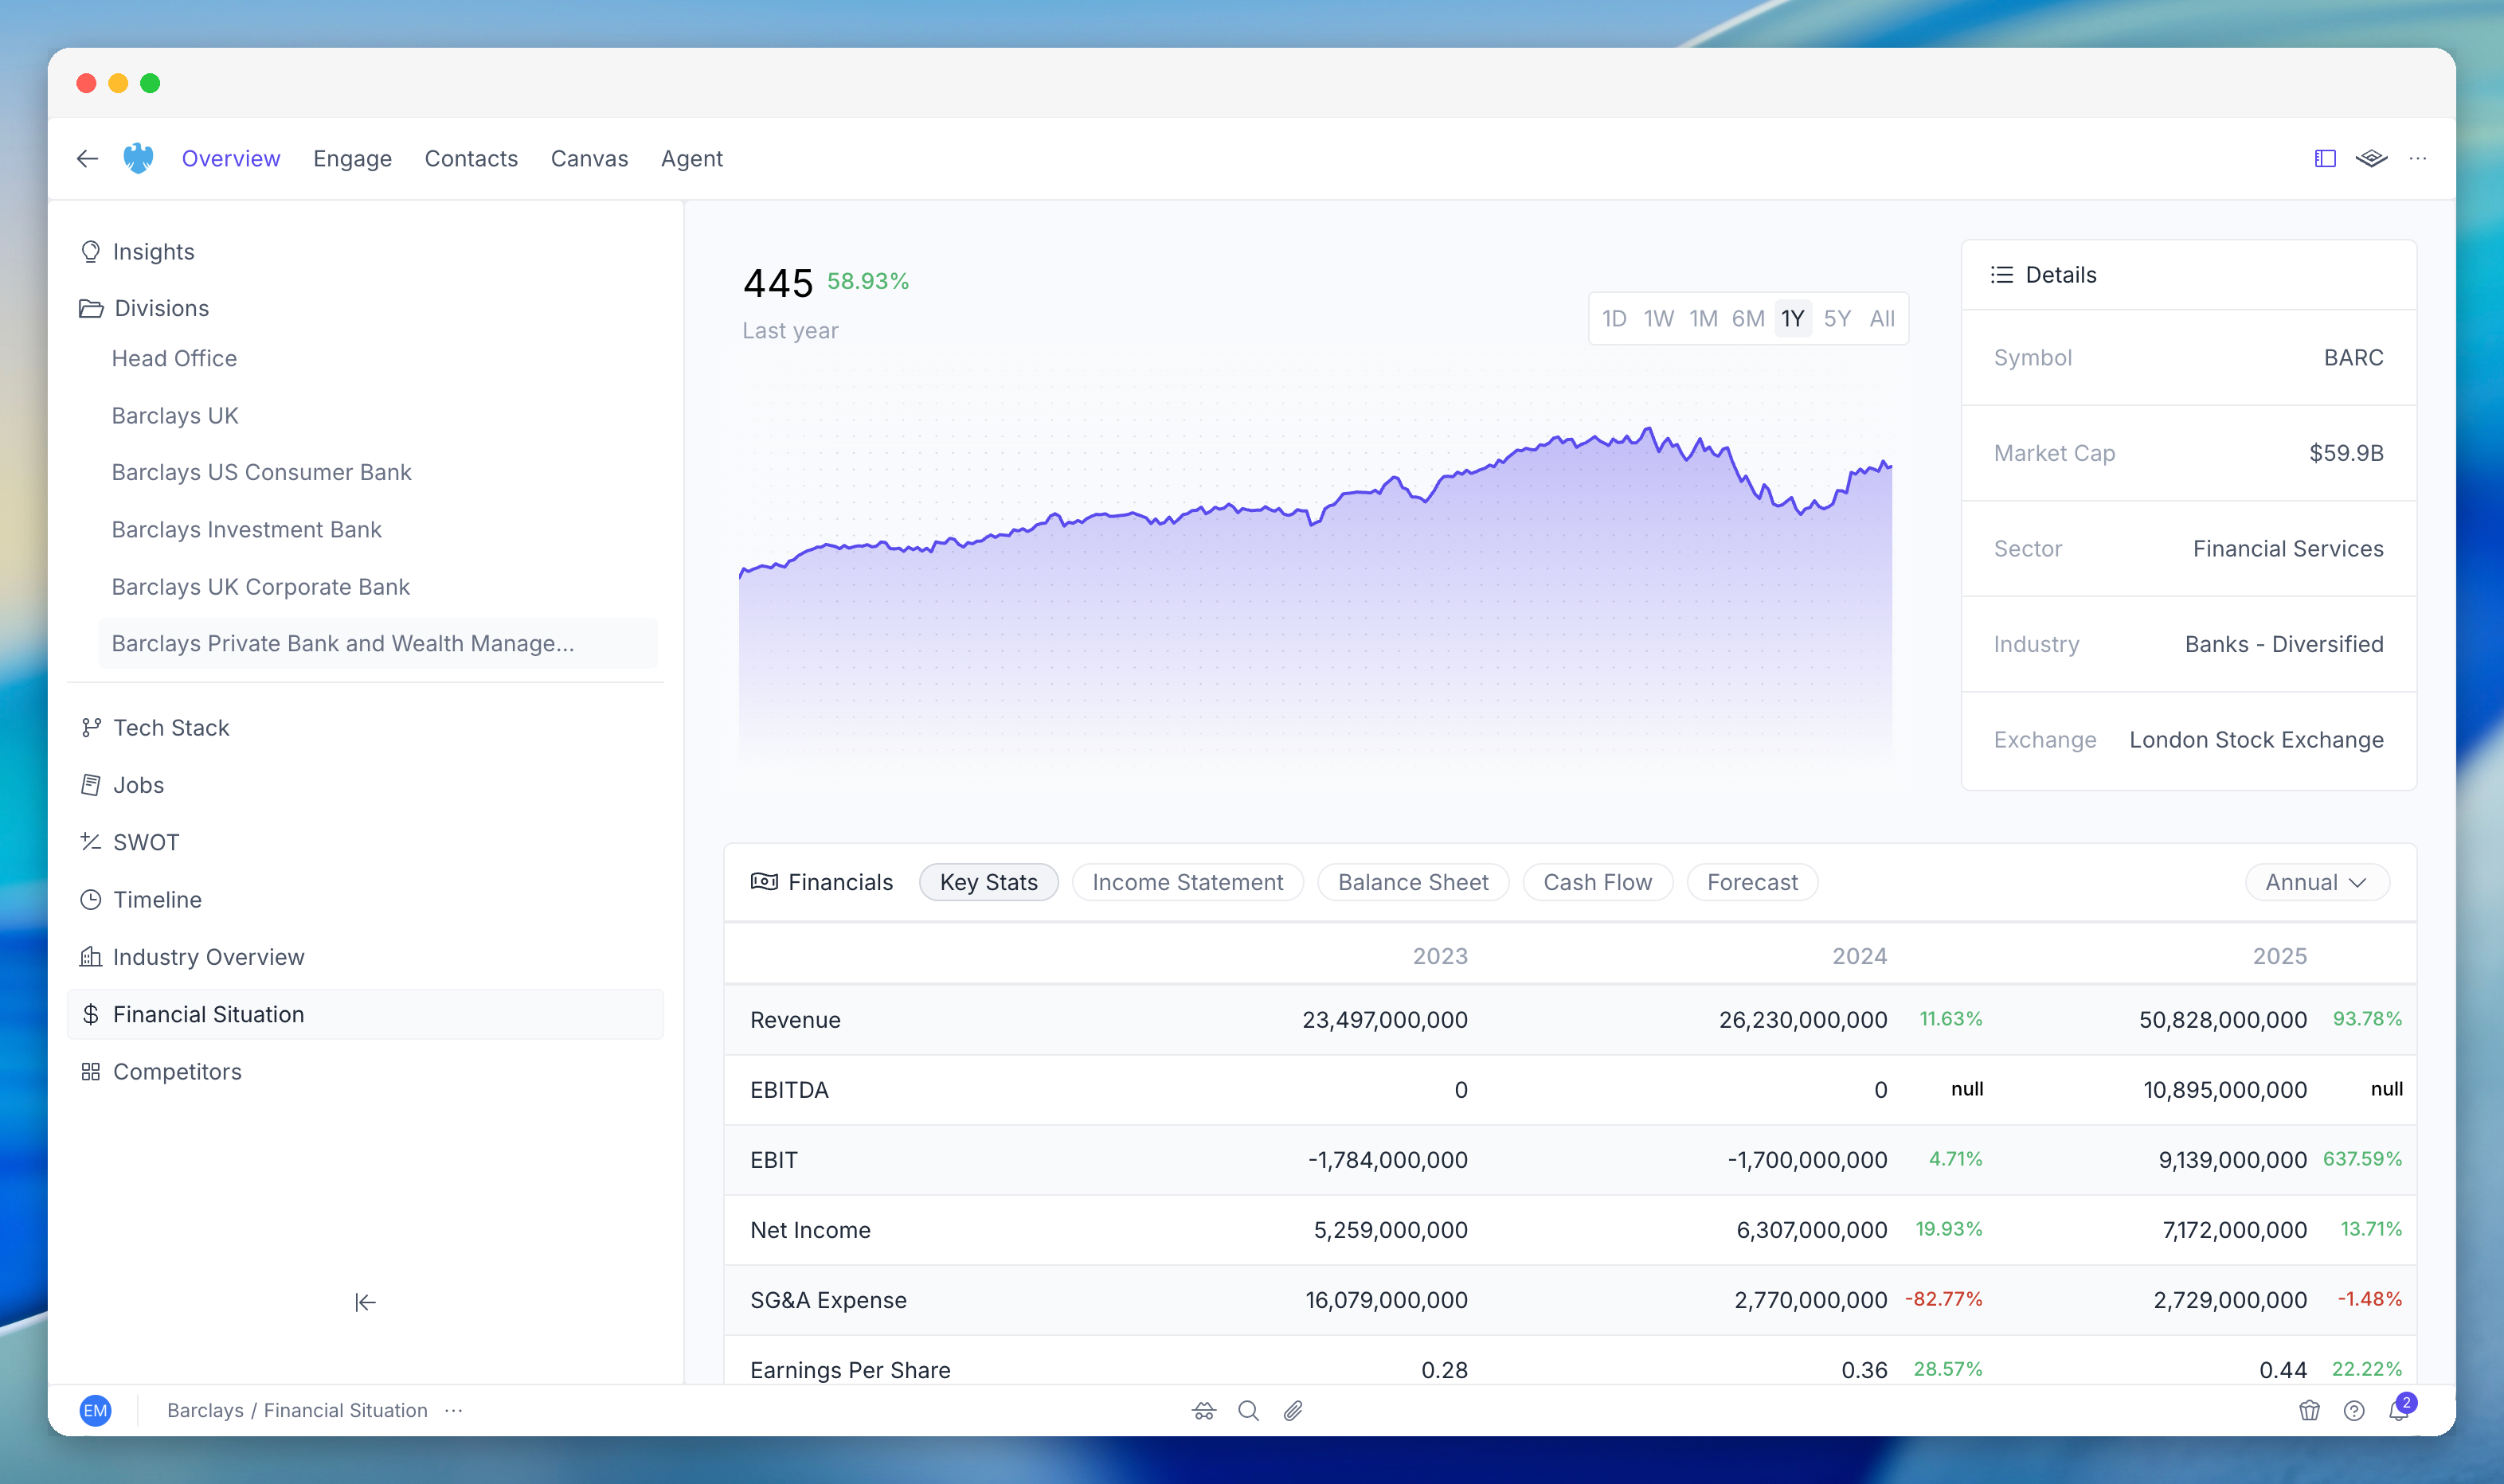Switch to Cash Flow view
The height and width of the screenshot is (1484, 2504).
1598,882
